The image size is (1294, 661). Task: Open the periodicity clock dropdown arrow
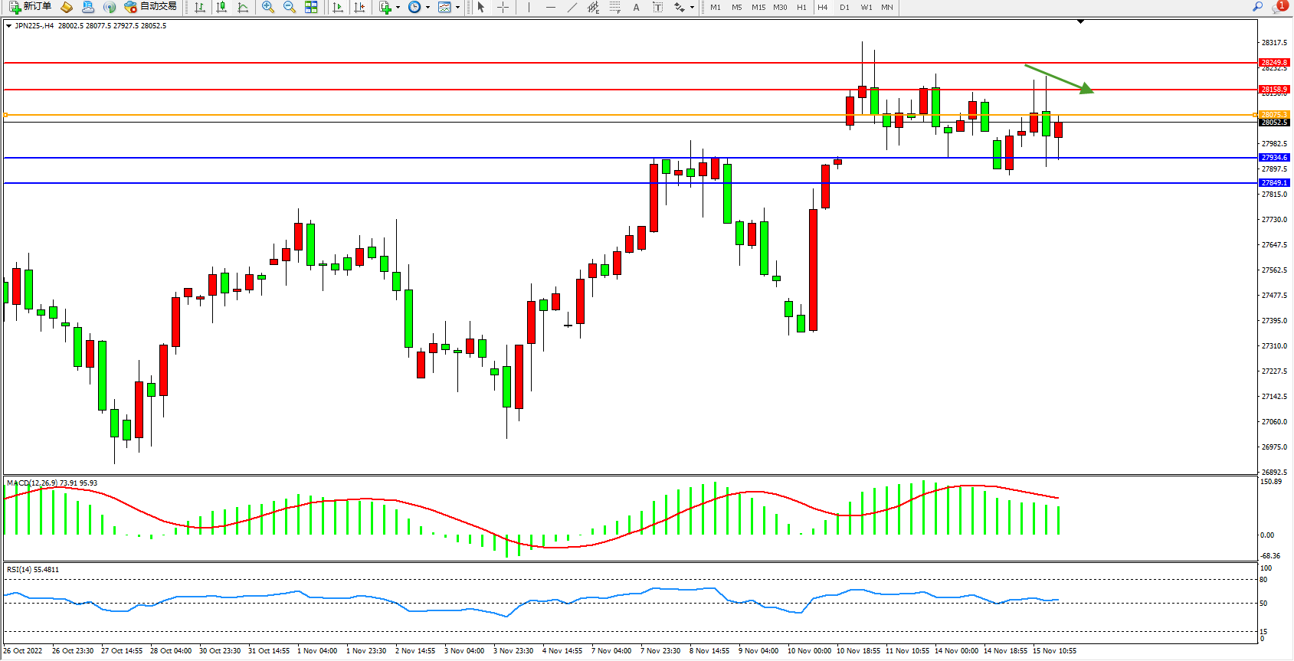click(x=428, y=8)
